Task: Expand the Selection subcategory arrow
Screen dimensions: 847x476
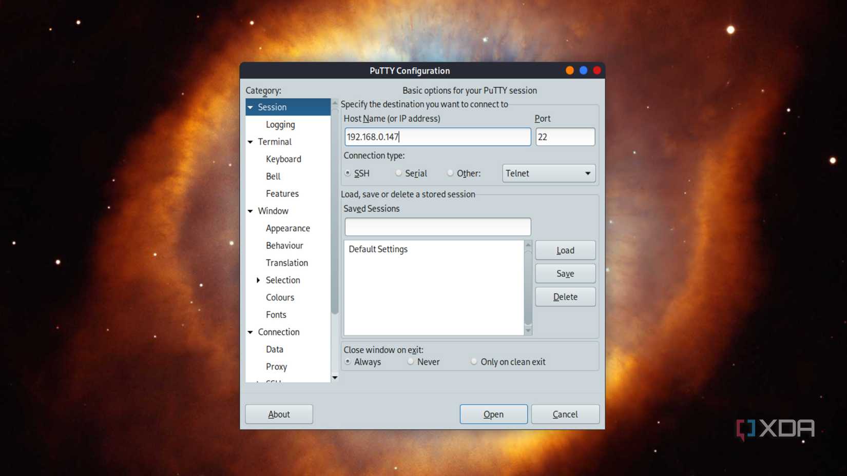Action: click(258, 280)
